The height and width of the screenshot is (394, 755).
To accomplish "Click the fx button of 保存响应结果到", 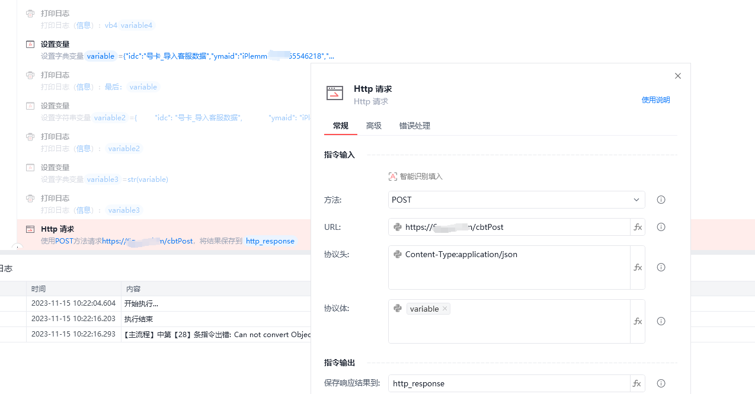I will pyautogui.click(x=638, y=383).
